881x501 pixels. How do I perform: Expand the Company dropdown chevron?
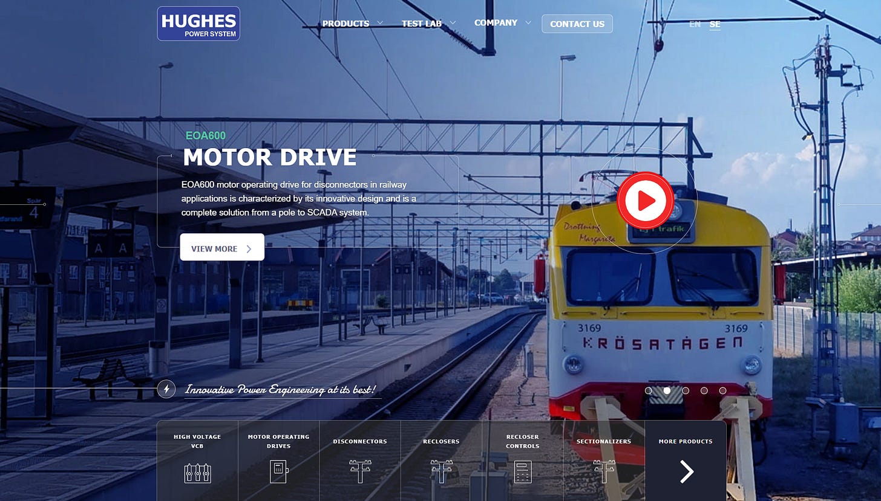pos(528,23)
